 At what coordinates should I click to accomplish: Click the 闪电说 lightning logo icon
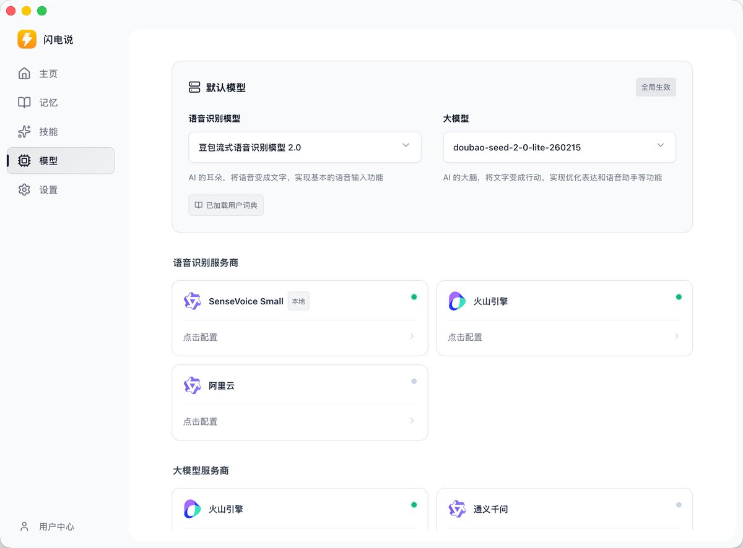point(27,40)
